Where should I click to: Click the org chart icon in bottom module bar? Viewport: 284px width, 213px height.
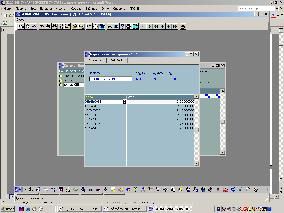click(68, 190)
